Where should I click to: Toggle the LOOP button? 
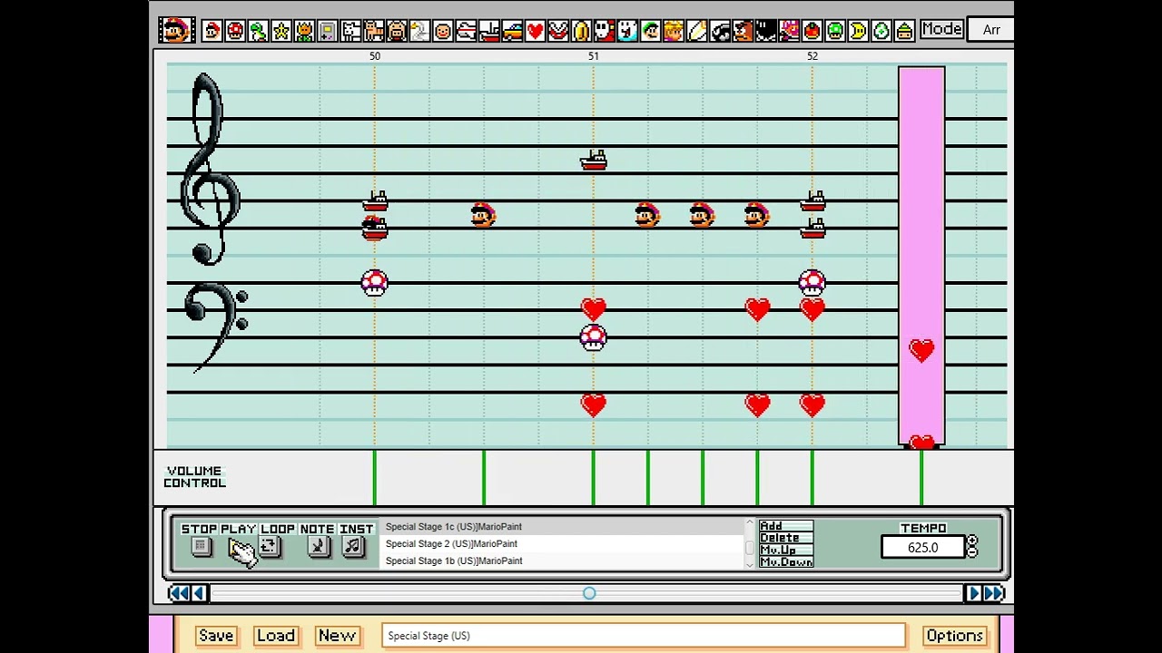270,547
